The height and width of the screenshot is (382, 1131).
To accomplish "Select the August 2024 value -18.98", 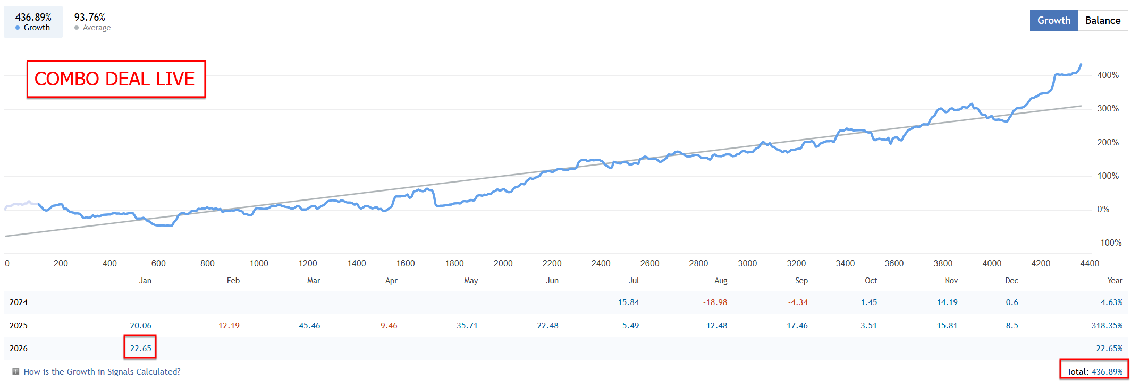I will point(715,302).
